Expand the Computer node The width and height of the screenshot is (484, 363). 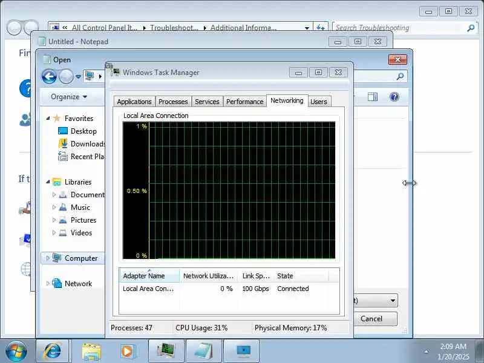48,258
